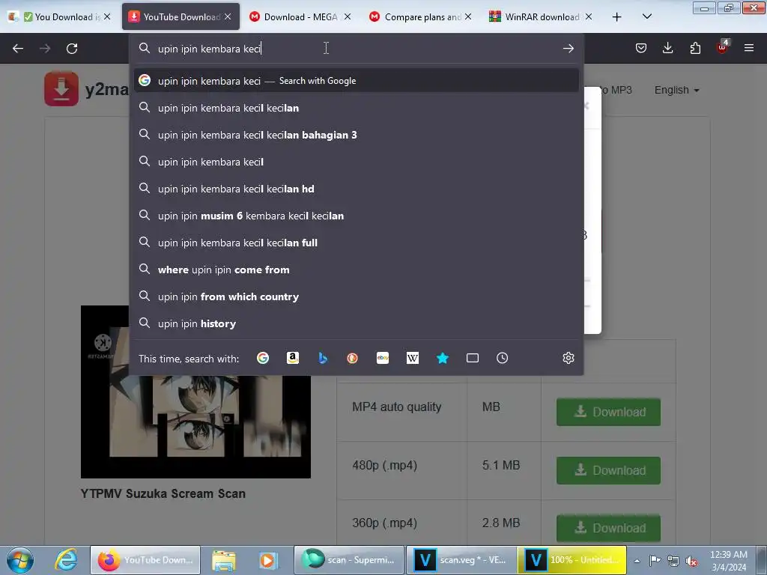This screenshot has width=767, height=575.
Task: Download the MP4 auto quality file
Action: pyautogui.click(x=608, y=412)
